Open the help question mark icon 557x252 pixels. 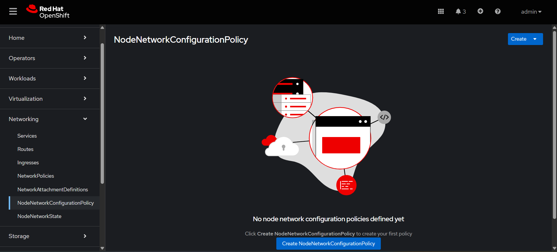(497, 12)
